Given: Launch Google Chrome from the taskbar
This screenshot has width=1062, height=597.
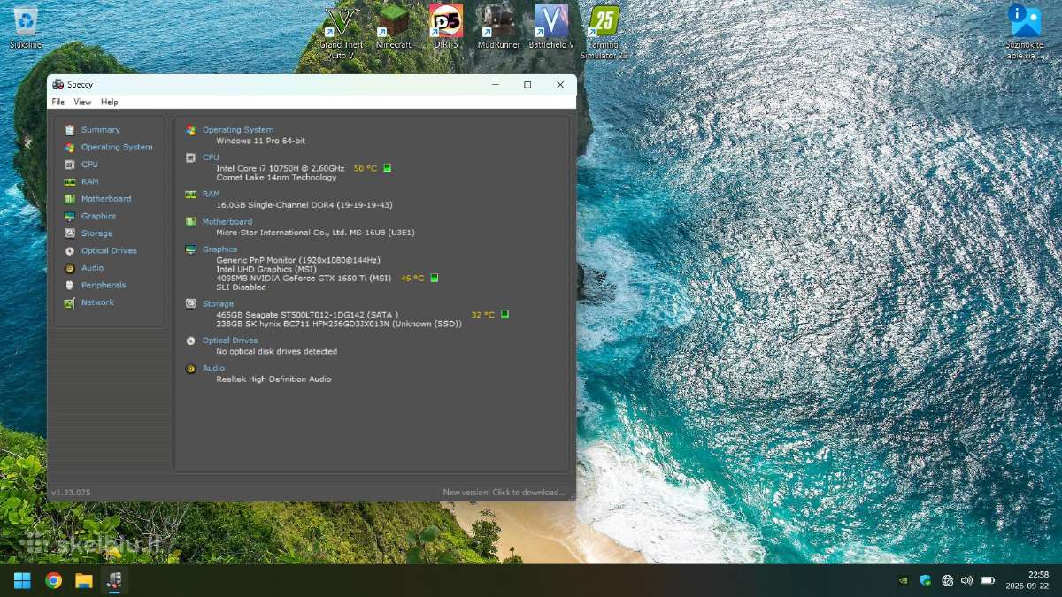Looking at the screenshot, I should [x=53, y=580].
